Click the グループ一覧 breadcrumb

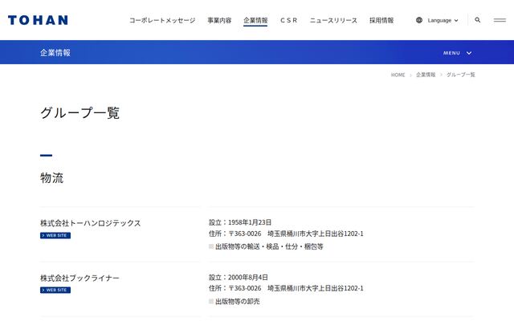[460, 75]
